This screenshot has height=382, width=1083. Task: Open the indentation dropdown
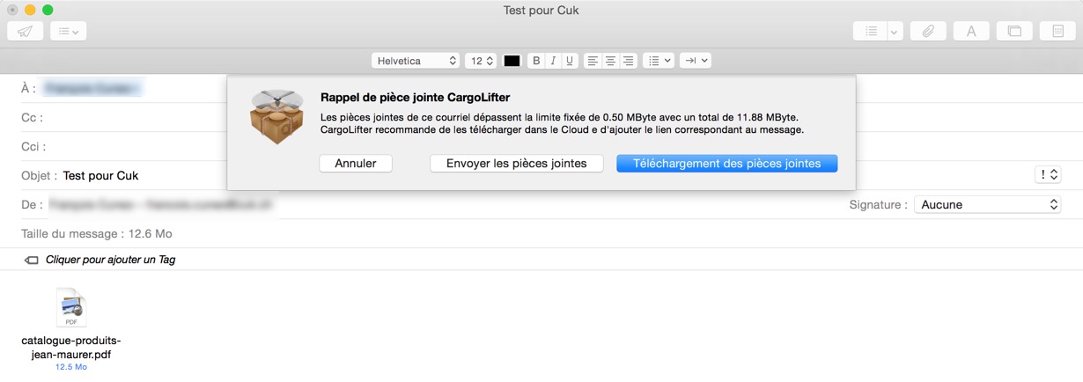[696, 61]
